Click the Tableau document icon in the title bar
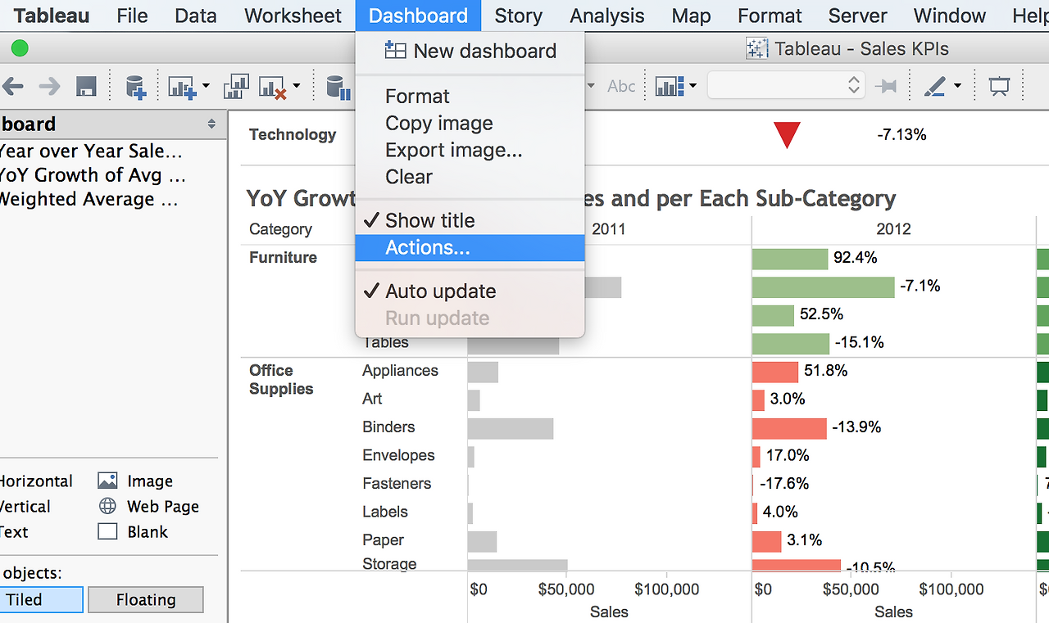This screenshot has width=1049, height=623. (x=756, y=48)
